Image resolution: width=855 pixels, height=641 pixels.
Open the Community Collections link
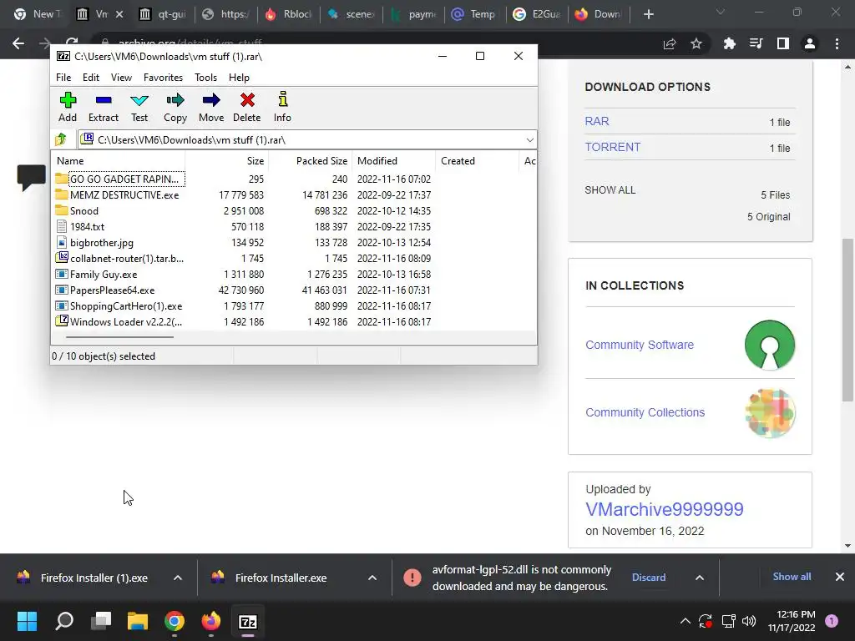point(645,412)
